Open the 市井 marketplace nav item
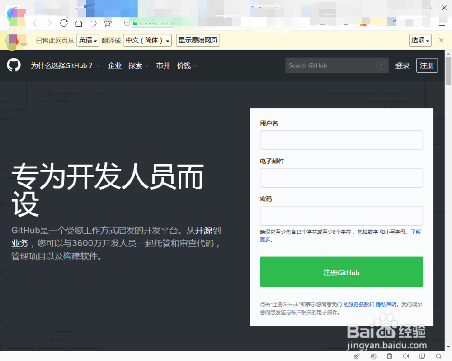 [163, 65]
